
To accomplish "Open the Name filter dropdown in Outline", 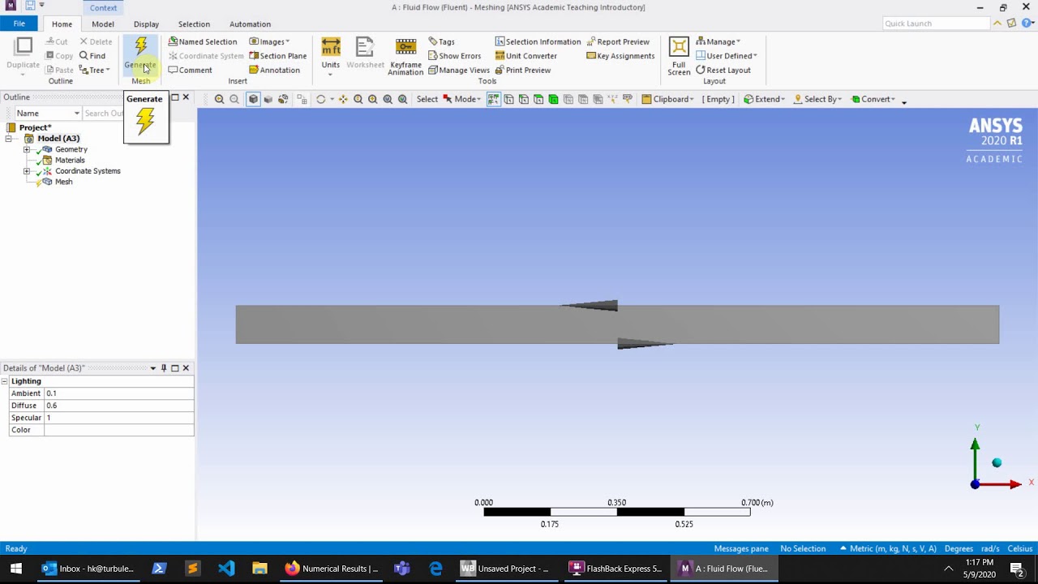I will (x=49, y=114).
